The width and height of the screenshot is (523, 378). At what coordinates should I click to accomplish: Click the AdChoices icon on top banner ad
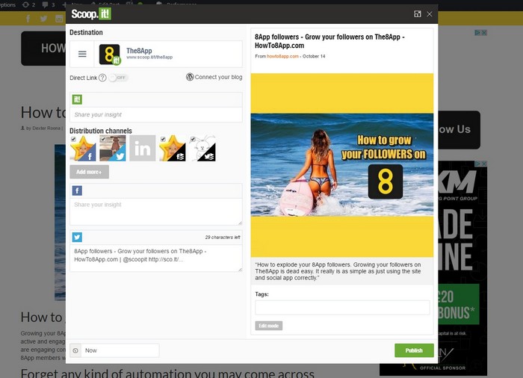tap(477, 33)
